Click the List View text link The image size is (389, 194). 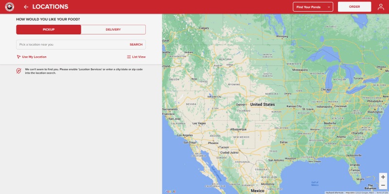pyautogui.click(x=139, y=57)
